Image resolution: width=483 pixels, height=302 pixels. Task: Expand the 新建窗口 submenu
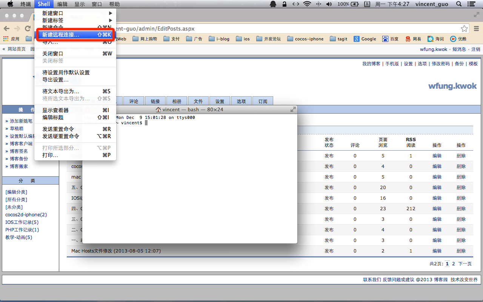75,13
